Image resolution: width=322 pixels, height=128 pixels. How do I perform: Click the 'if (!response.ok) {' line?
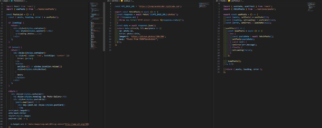(127, 17)
